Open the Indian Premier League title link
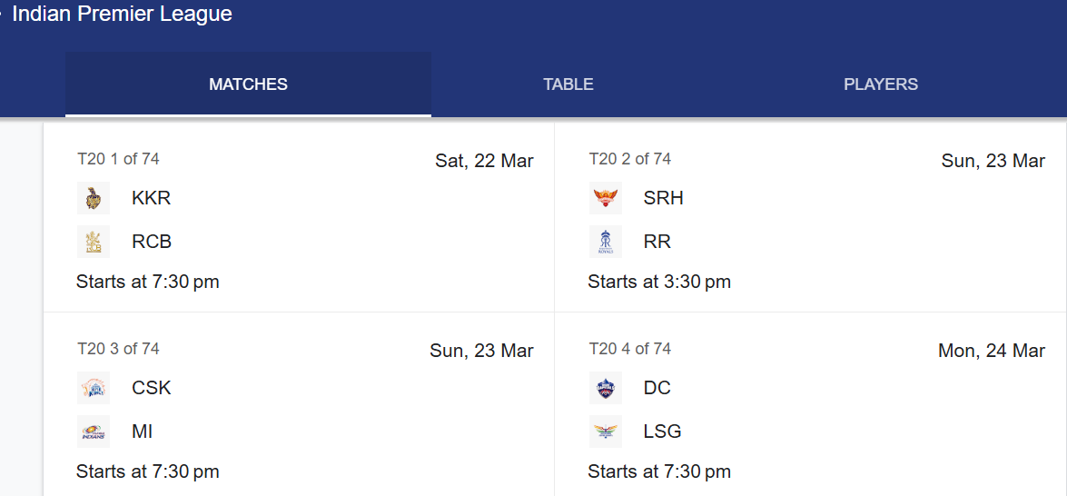Viewport: 1067px width, 496px height. pos(123,14)
